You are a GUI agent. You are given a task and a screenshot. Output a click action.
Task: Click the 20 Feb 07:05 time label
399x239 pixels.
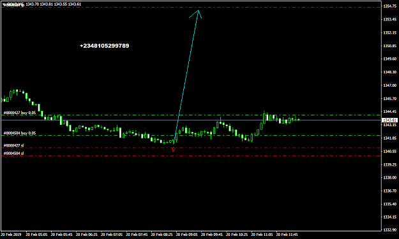tap(112, 235)
